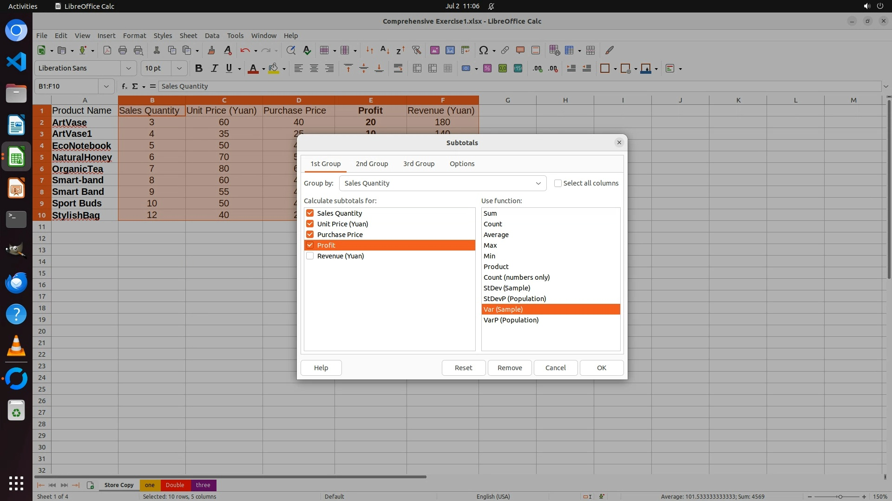Click the Remove button
The image size is (892, 501).
510,368
